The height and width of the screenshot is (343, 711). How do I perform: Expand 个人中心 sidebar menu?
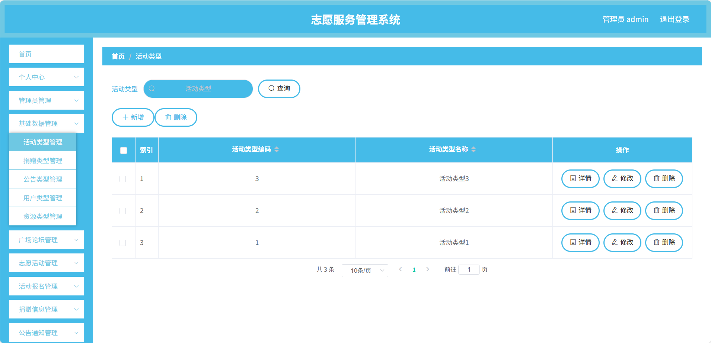pyautogui.click(x=47, y=77)
